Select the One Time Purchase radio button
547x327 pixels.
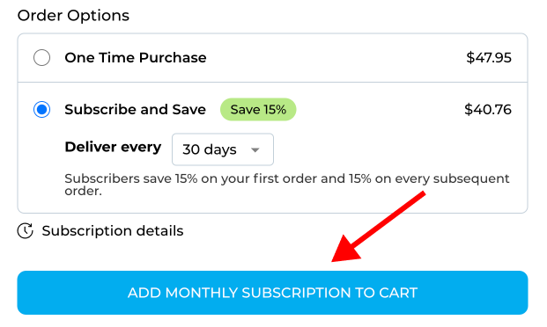(42, 57)
